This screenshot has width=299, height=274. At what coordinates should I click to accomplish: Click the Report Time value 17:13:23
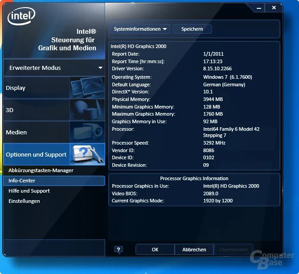(213, 61)
